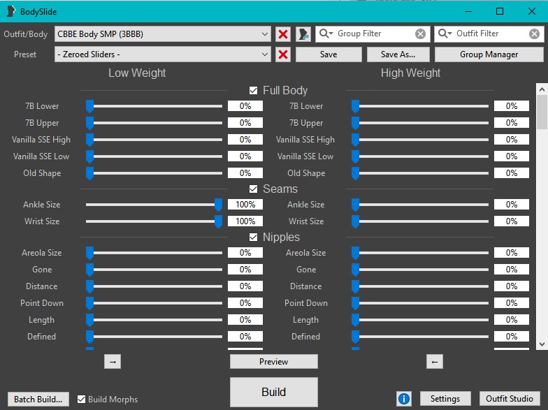Click the Low Weight Point Down label
This screenshot has height=410, width=548.
click(42, 303)
